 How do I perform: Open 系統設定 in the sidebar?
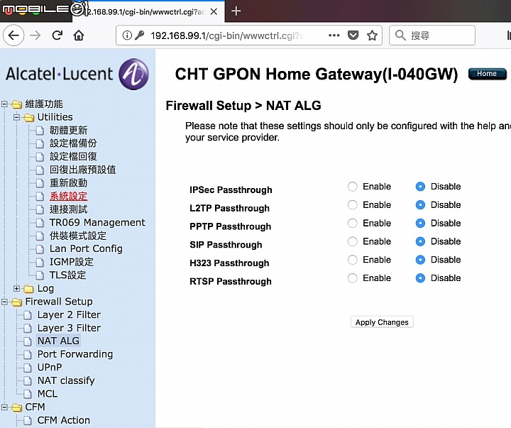[x=68, y=196]
